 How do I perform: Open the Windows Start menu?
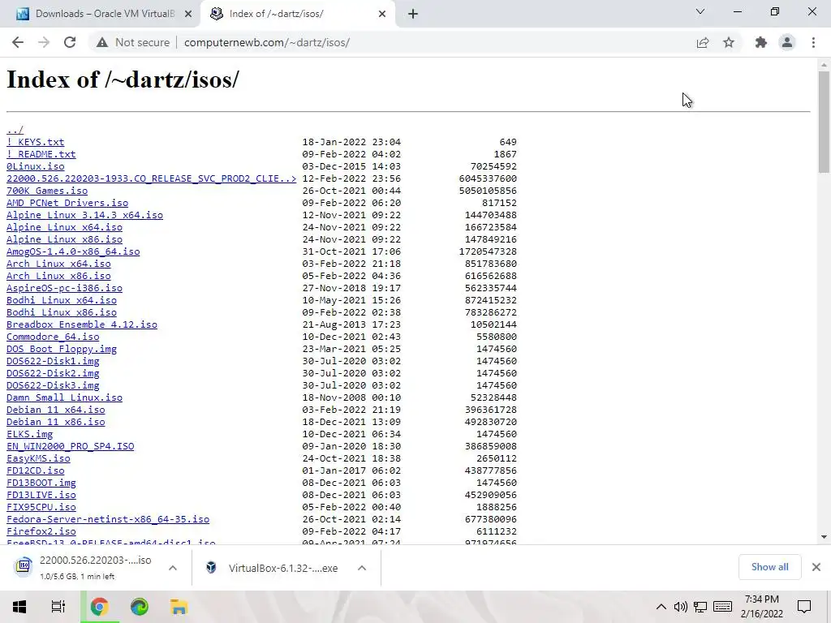[19, 607]
